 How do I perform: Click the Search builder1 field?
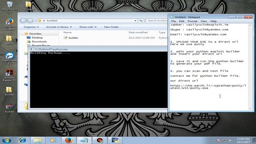[157, 20]
